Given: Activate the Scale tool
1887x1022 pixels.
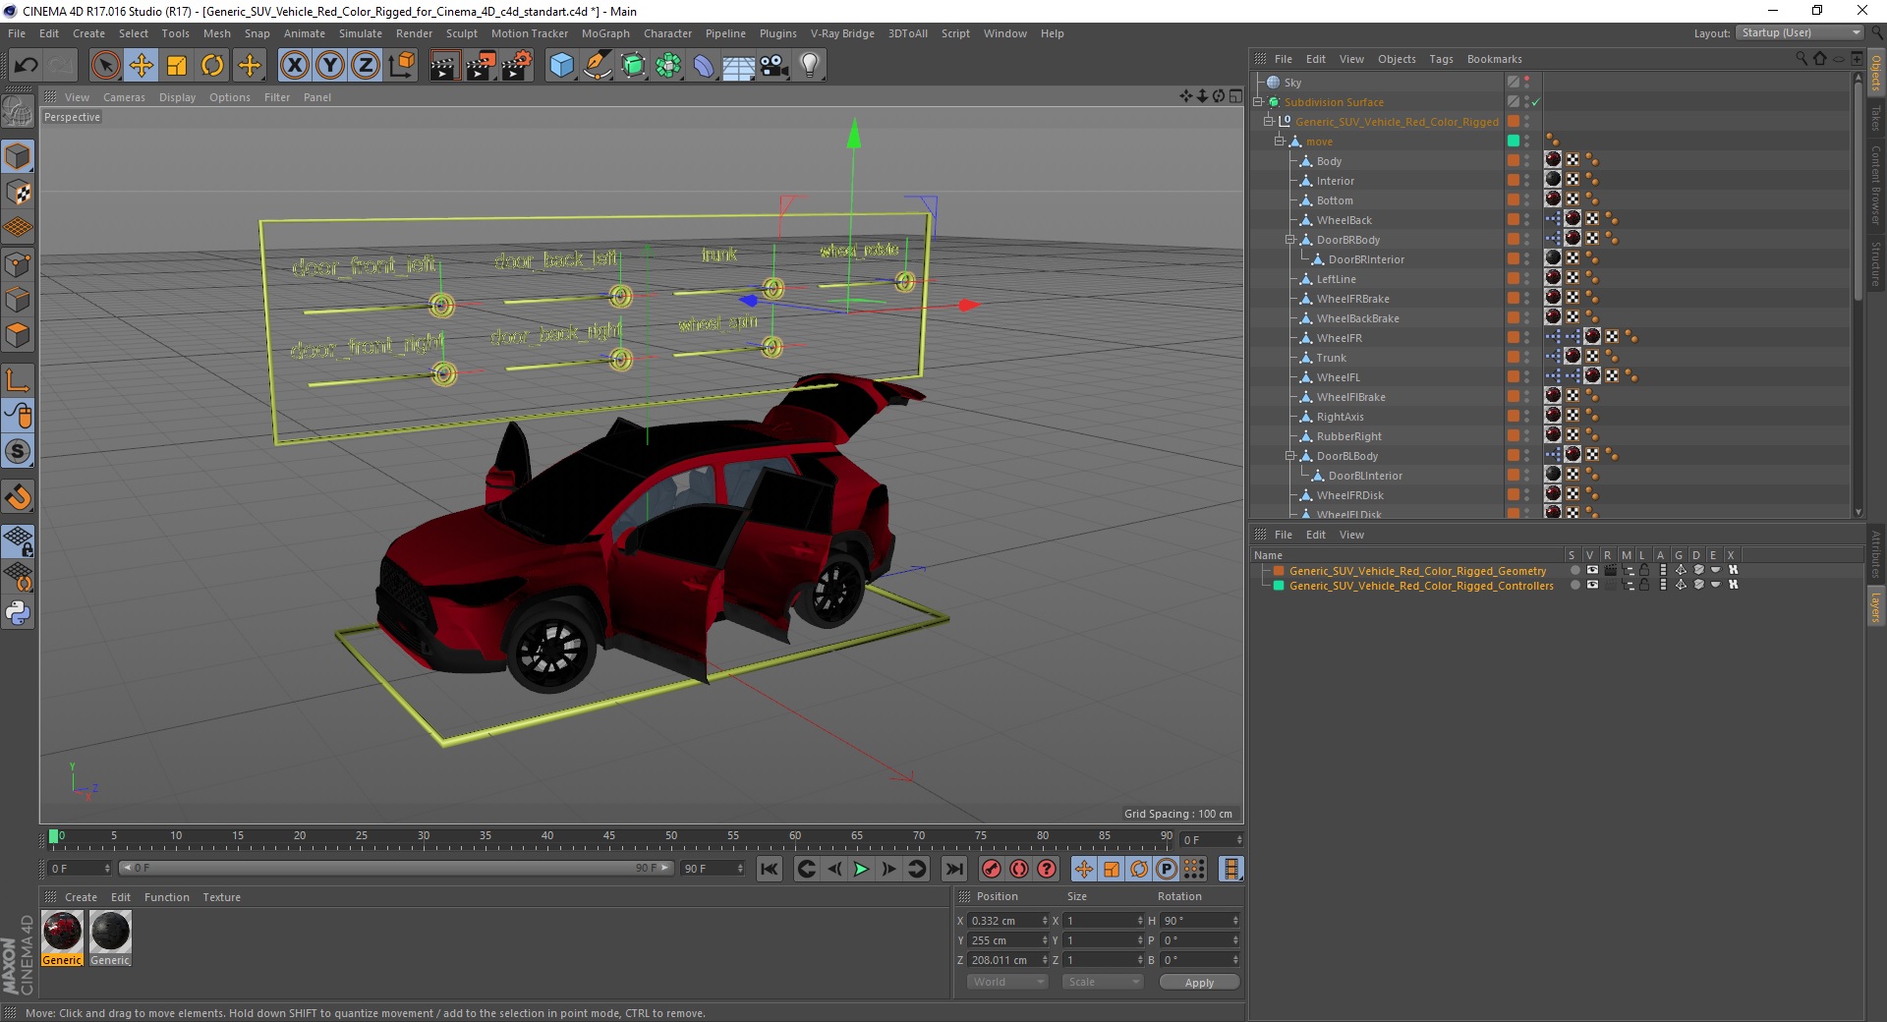Looking at the screenshot, I should click(177, 66).
